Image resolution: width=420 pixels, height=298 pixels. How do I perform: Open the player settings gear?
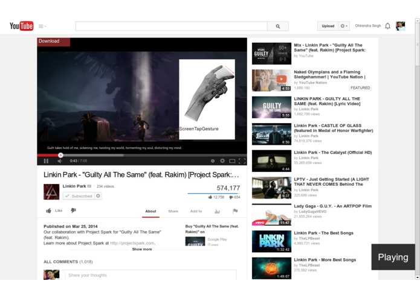222,161
